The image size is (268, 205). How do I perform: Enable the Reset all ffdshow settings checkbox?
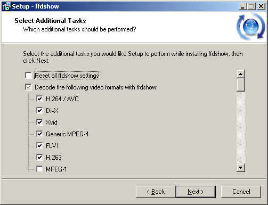point(28,75)
